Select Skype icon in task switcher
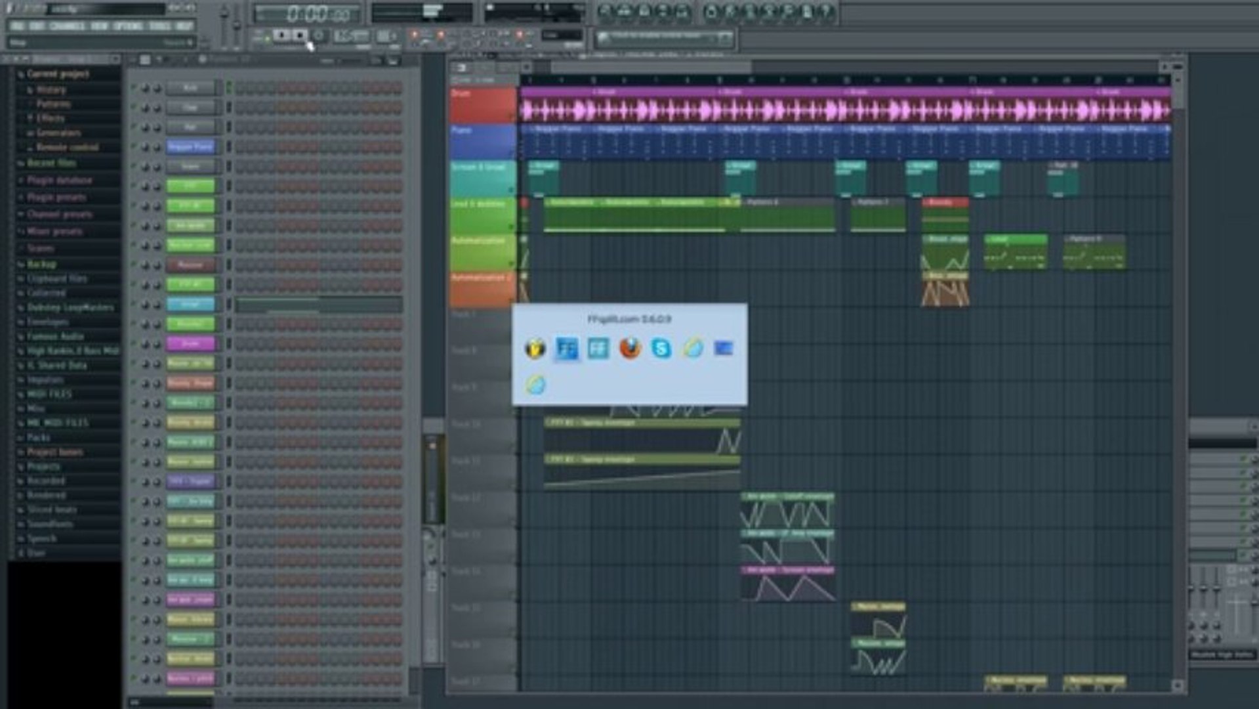1259x709 pixels. [x=661, y=349]
